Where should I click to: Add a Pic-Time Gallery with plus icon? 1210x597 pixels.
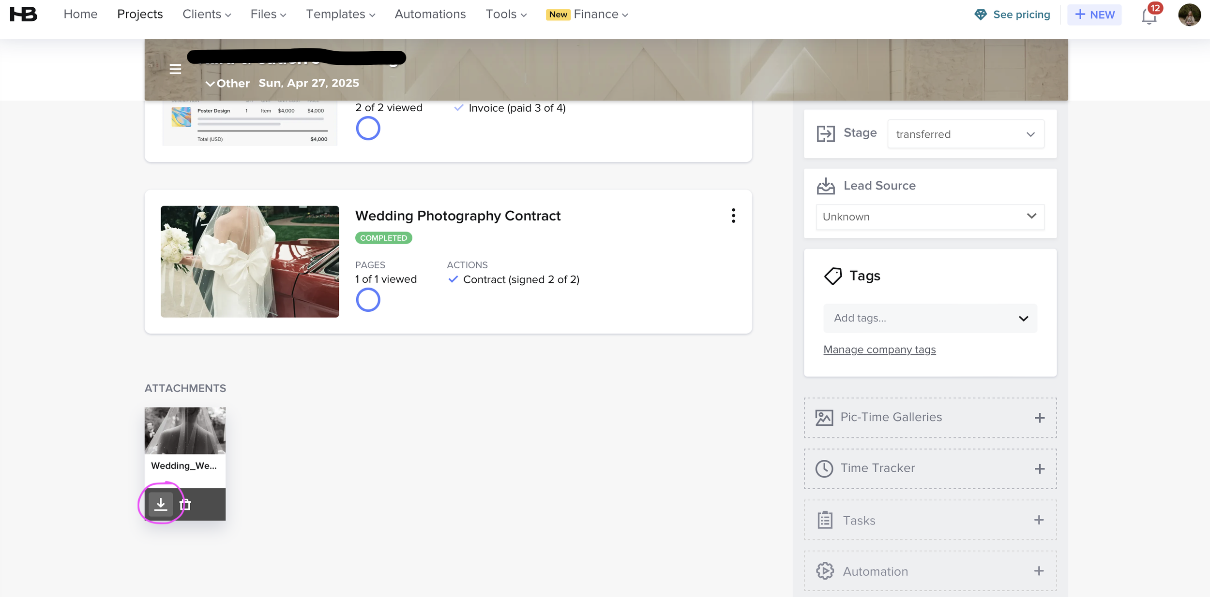pyautogui.click(x=1039, y=418)
